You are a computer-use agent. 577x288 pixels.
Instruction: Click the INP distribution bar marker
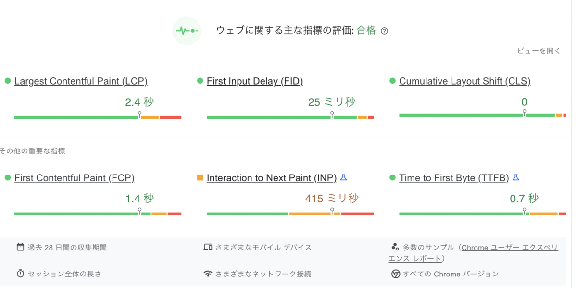click(332, 211)
